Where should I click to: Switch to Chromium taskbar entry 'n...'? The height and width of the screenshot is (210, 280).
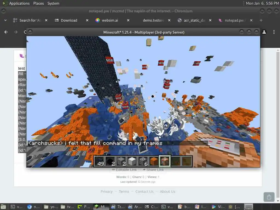coord(34,207)
